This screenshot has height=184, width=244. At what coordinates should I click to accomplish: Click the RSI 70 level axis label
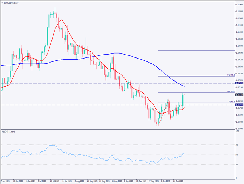[236, 144]
